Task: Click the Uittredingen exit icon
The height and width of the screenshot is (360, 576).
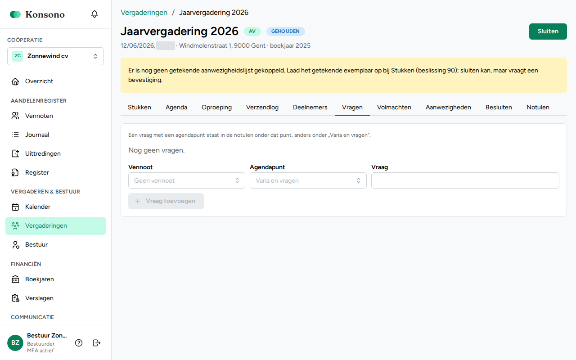Action: pyautogui.click(x=15, y=154)
